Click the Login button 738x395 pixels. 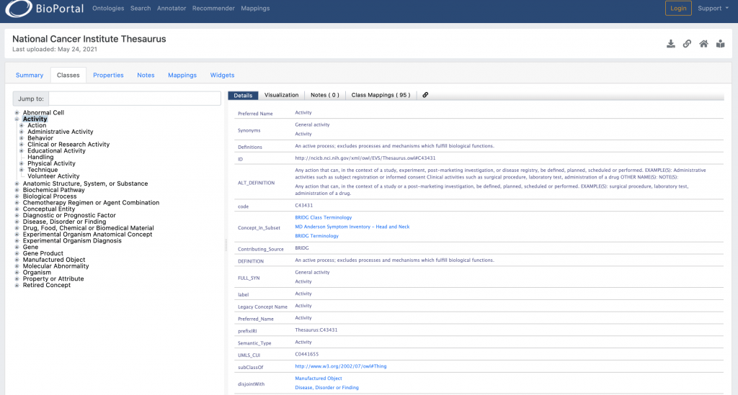point(678,9)
